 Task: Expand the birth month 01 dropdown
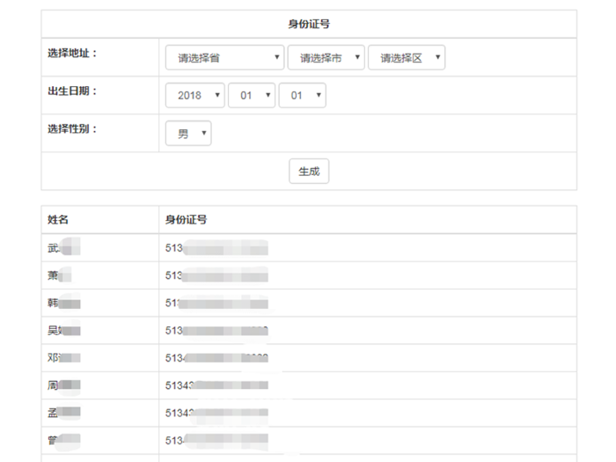(252, 95)
